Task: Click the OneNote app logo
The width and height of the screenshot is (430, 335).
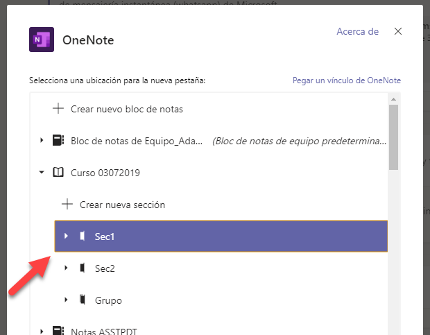Action: point(42,40)
